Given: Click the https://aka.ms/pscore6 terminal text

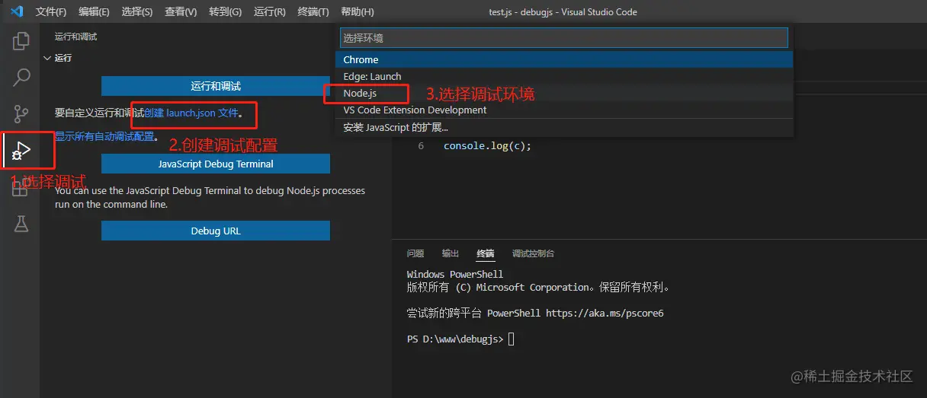Looking at the screenshot, I should point(605,313).
